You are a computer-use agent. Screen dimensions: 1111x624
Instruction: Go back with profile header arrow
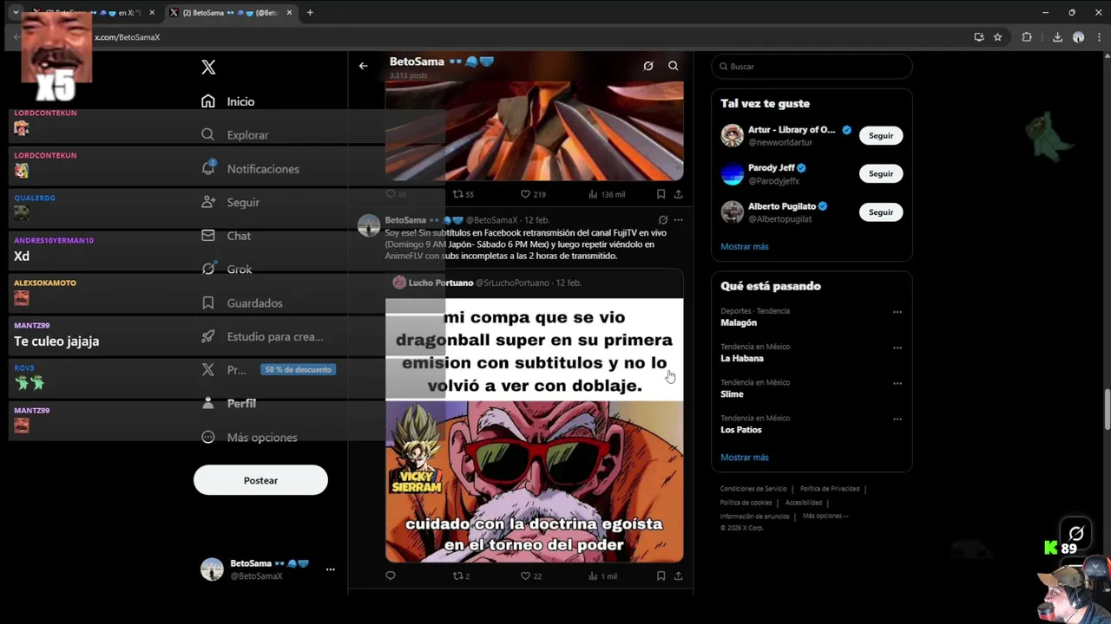[x=364, y=66]
